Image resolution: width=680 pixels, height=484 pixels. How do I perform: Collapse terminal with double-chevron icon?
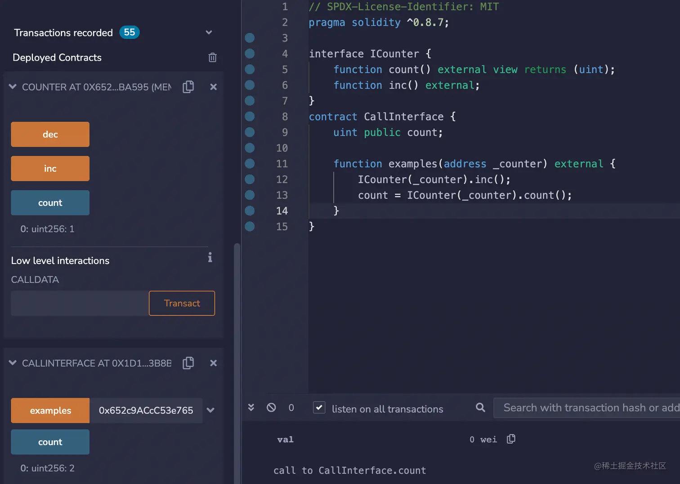(251, 408)
